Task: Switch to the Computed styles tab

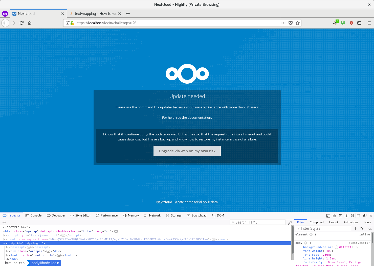Action: coord(317,222)
